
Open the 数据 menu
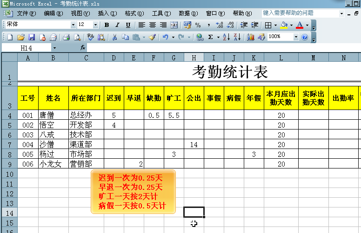pos(188,13)
